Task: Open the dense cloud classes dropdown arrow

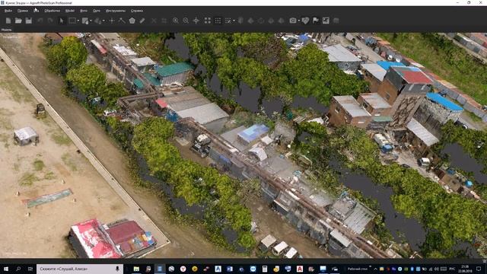Action: point(234,21)
